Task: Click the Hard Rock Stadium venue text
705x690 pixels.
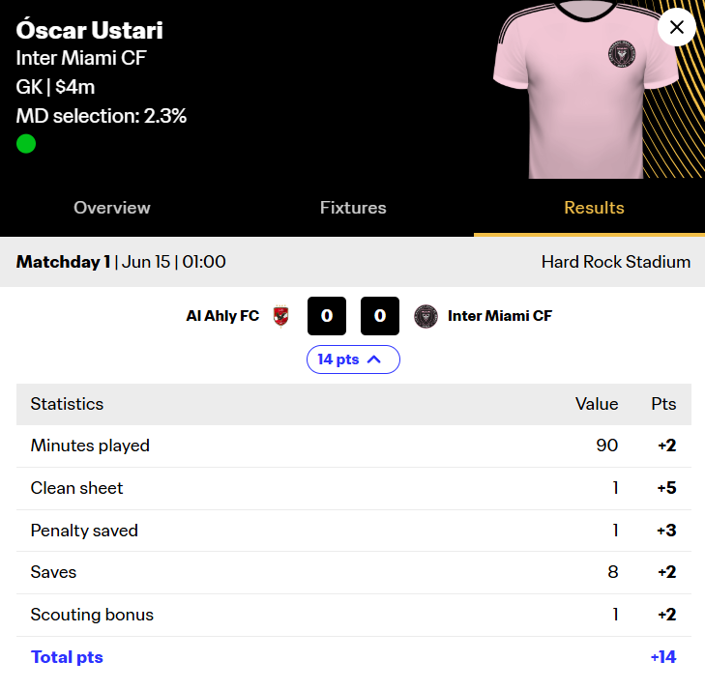Action: [x=616, y=262]
